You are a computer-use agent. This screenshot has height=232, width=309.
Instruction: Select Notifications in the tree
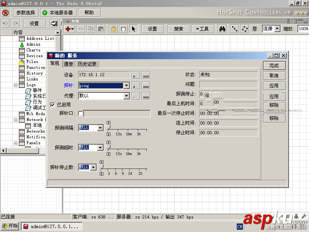point(36,137)
